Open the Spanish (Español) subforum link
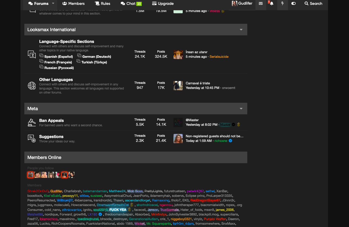The width and height of the screenshot is (349, 227). pyautogui.click(x=58, y=56)
